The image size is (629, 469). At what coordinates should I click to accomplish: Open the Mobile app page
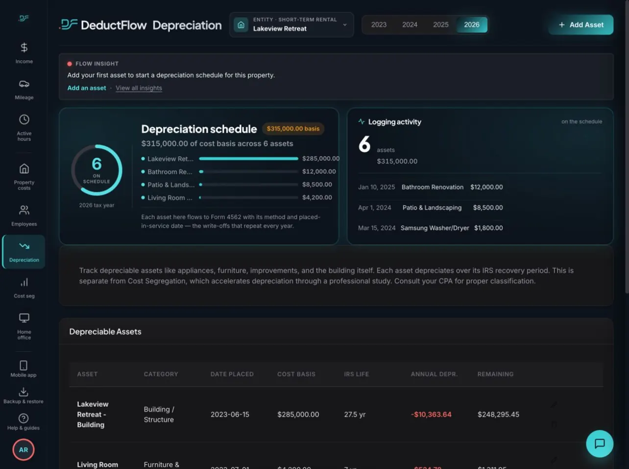(x=24, y=369)
